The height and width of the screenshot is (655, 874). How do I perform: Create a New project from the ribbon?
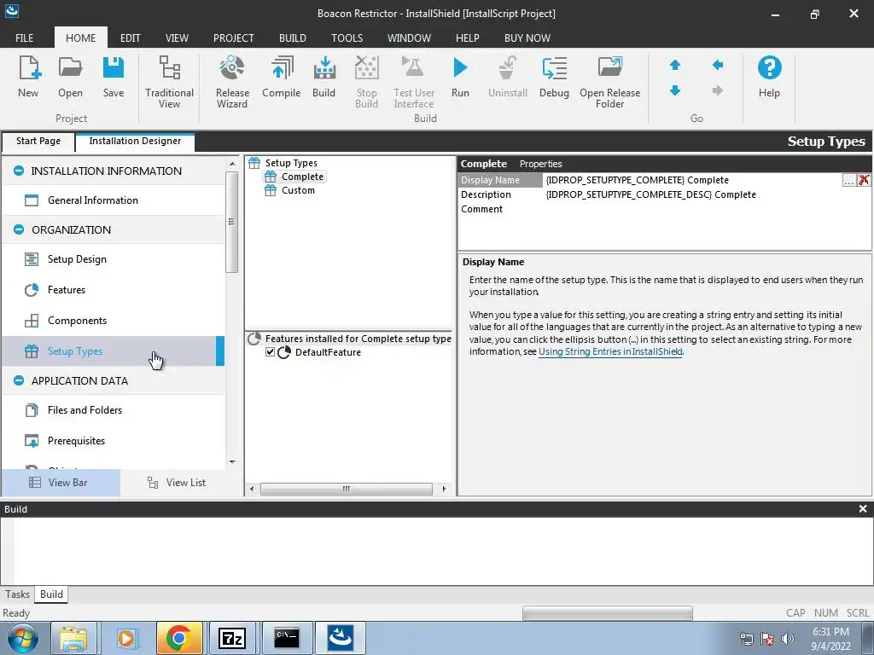coord(28,77)
